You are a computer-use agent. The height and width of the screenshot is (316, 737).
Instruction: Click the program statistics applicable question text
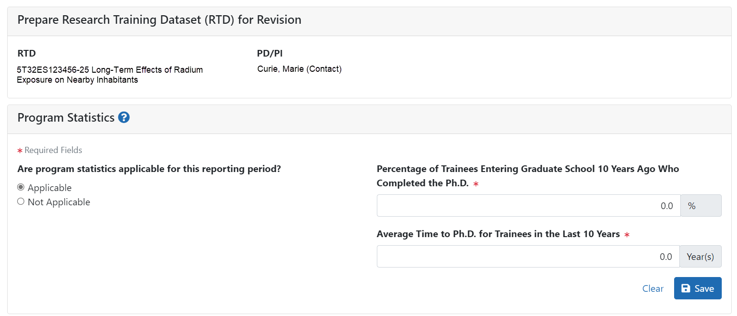tap(149, 169)
